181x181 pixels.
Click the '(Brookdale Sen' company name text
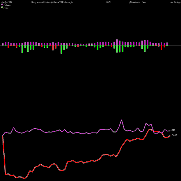pos(138,2)
